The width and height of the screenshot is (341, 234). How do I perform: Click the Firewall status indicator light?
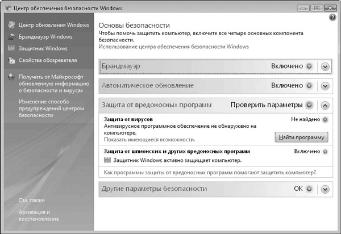[x=309, y=66]
